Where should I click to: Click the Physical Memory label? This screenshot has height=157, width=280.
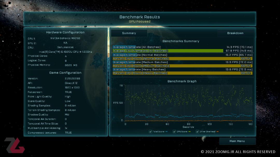[39, 65]
